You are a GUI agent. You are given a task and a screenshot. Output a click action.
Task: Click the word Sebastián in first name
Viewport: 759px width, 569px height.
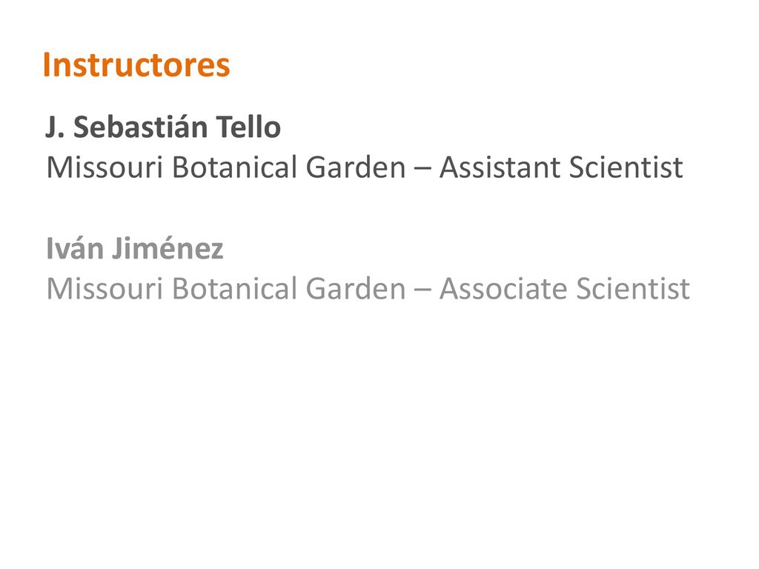point(140,127)
